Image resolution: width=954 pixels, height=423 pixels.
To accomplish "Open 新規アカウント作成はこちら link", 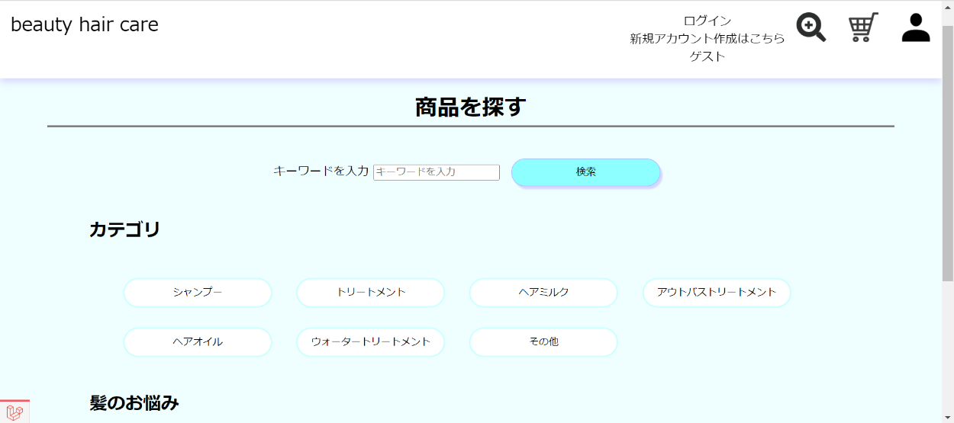I will (707, 38).
